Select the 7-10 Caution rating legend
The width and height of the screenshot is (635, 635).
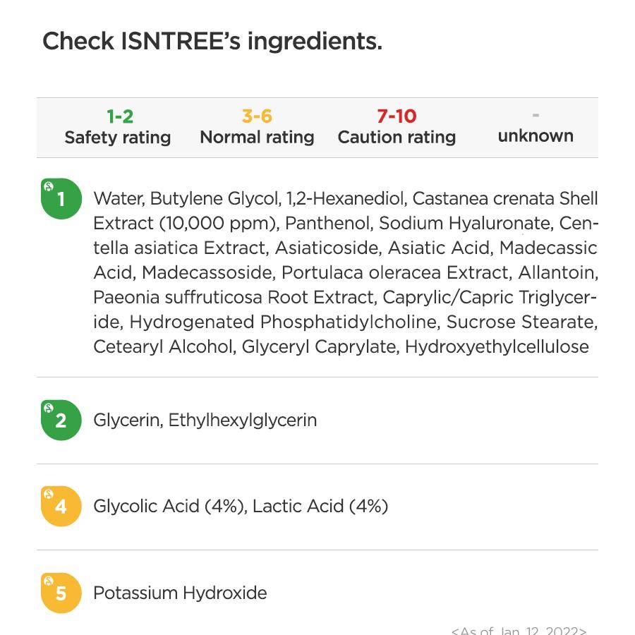click(x=397, y=127)
